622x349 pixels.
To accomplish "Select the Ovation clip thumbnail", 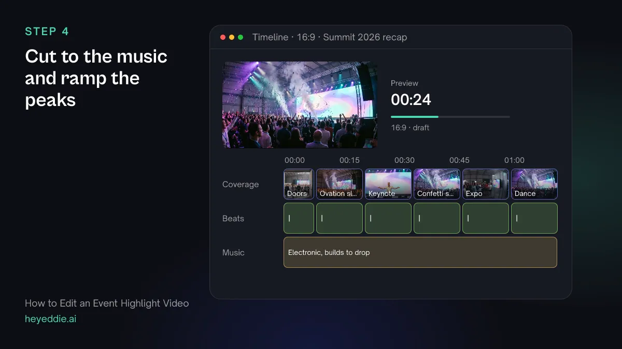I will (x=340, y=184).
